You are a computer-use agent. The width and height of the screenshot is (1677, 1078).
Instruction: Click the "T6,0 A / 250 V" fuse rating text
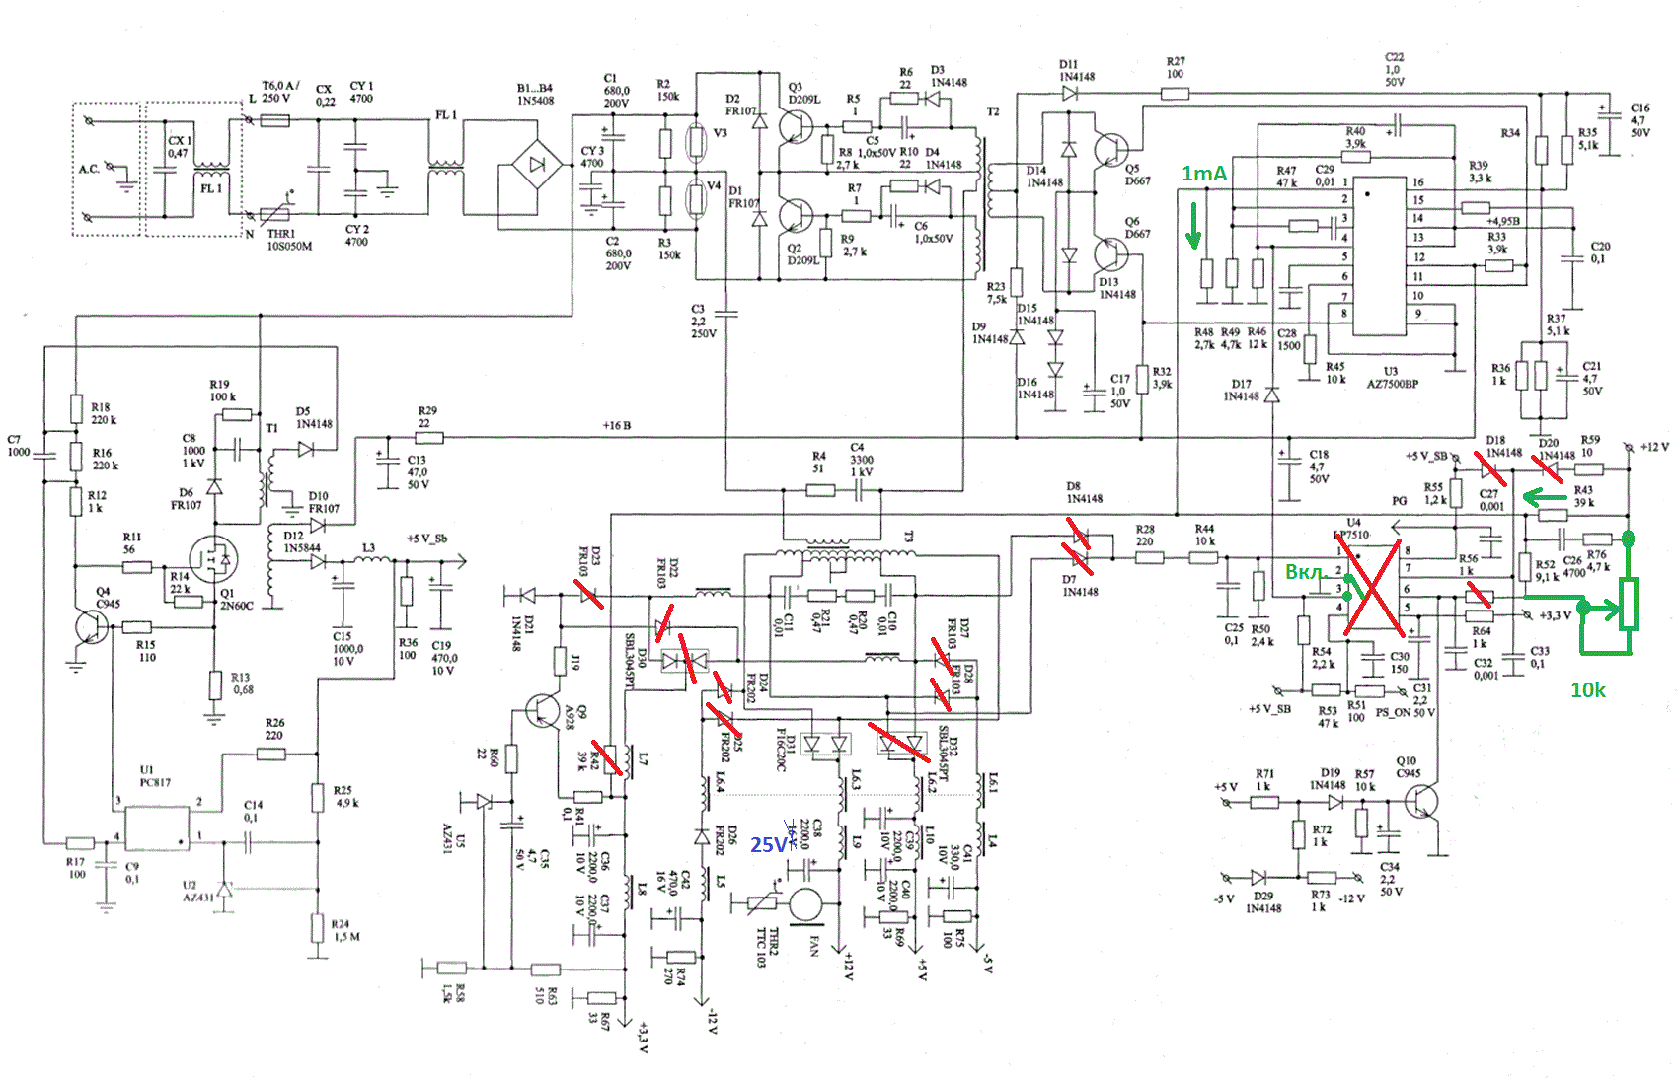pos(280,92)
